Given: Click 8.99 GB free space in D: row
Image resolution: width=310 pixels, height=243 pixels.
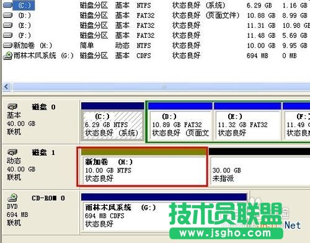Looking at the screenshot, I should (295, 15).
